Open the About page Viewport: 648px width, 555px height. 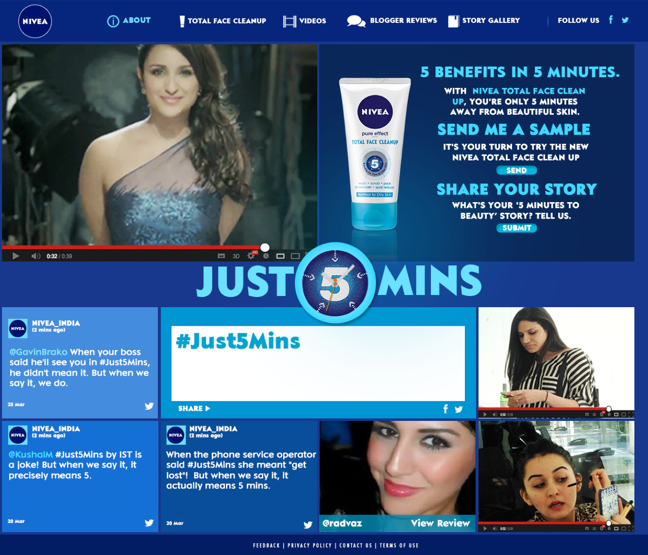(x=129, y=21)
